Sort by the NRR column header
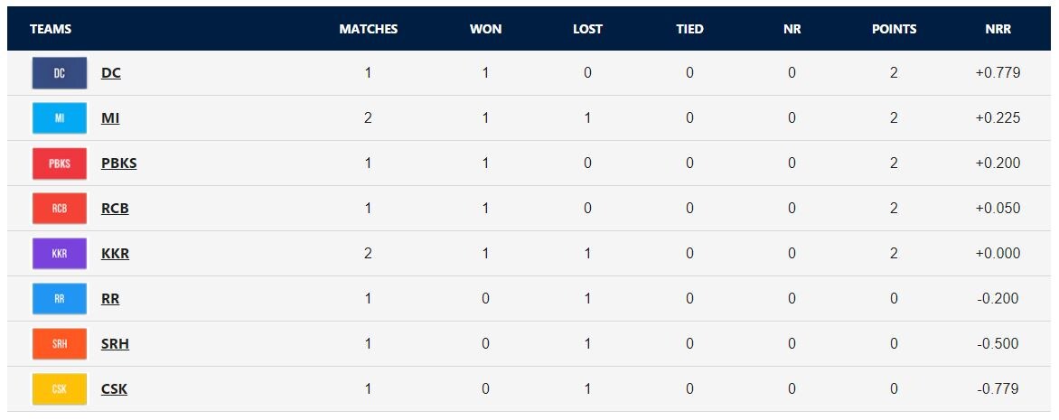1059x420 pixels. (x=998, y=29)
